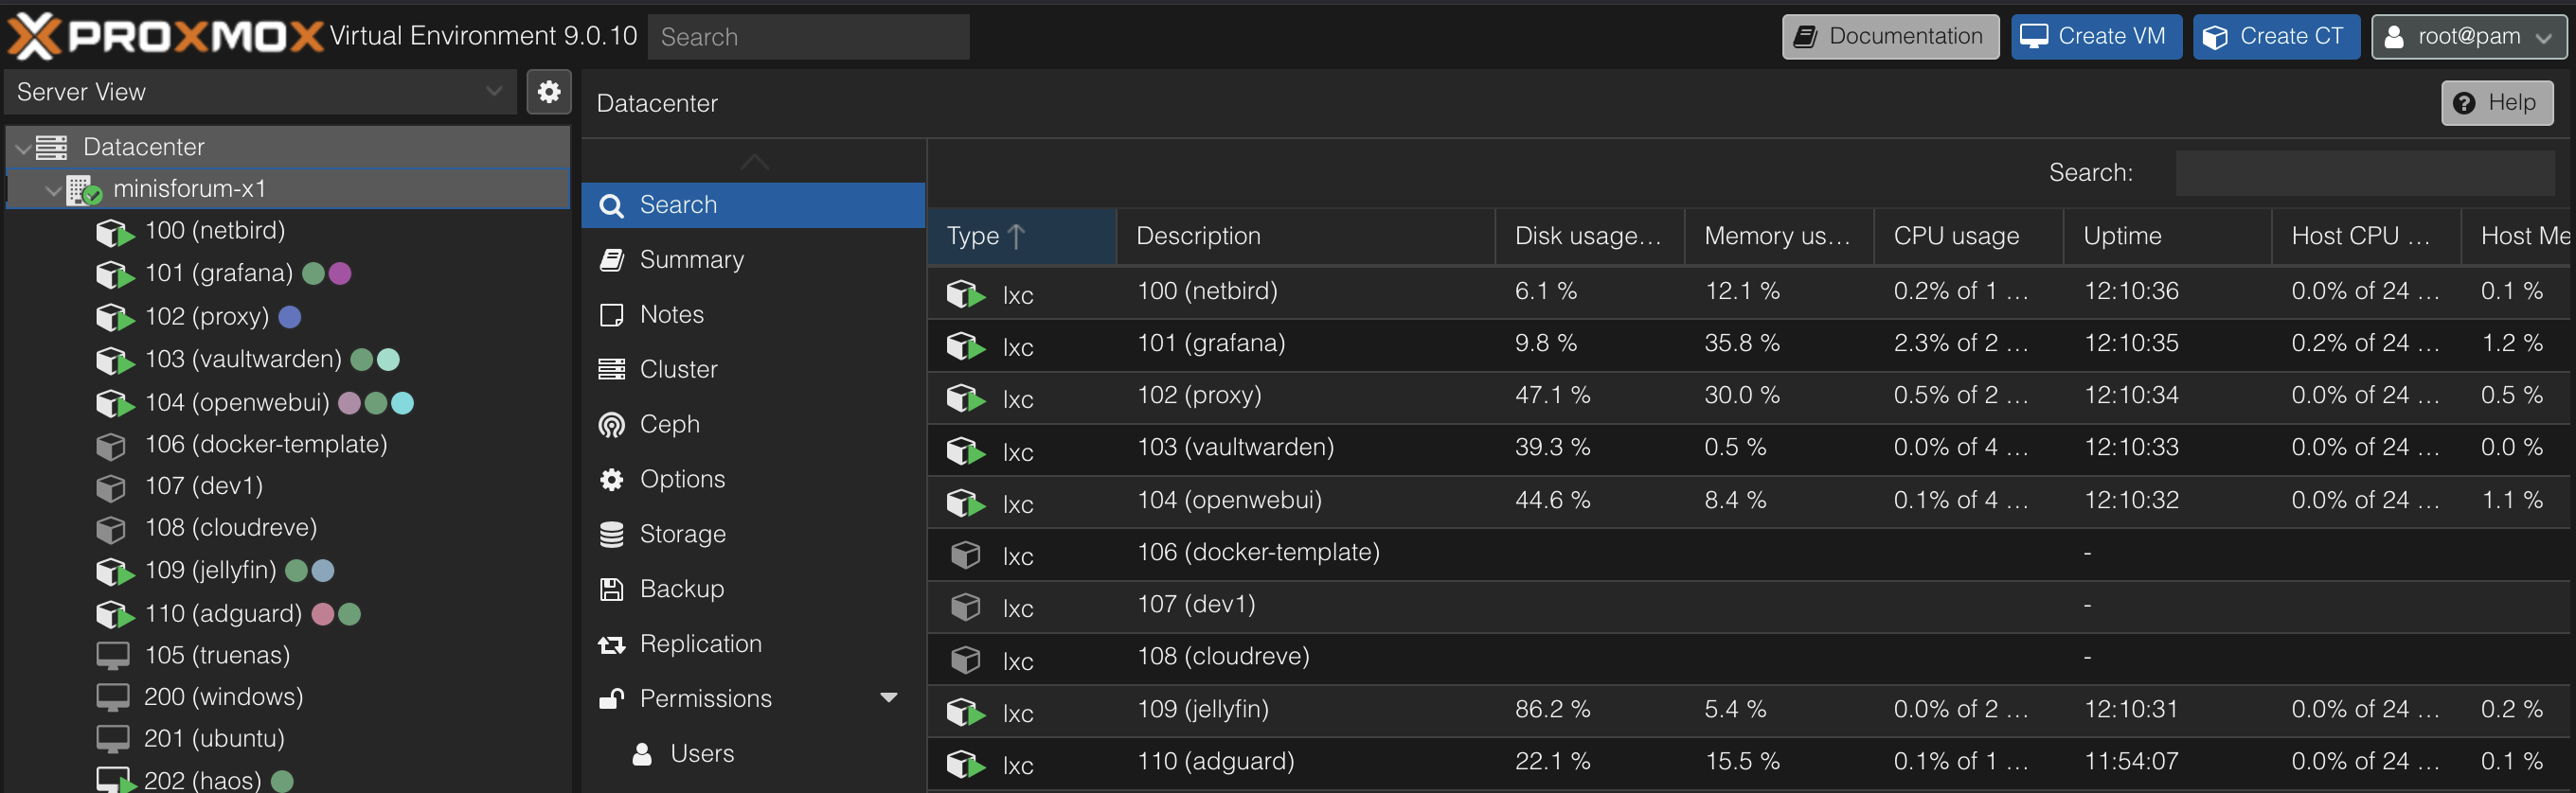Click the purple tag dot on 101 (grafana)

[340, 273]
